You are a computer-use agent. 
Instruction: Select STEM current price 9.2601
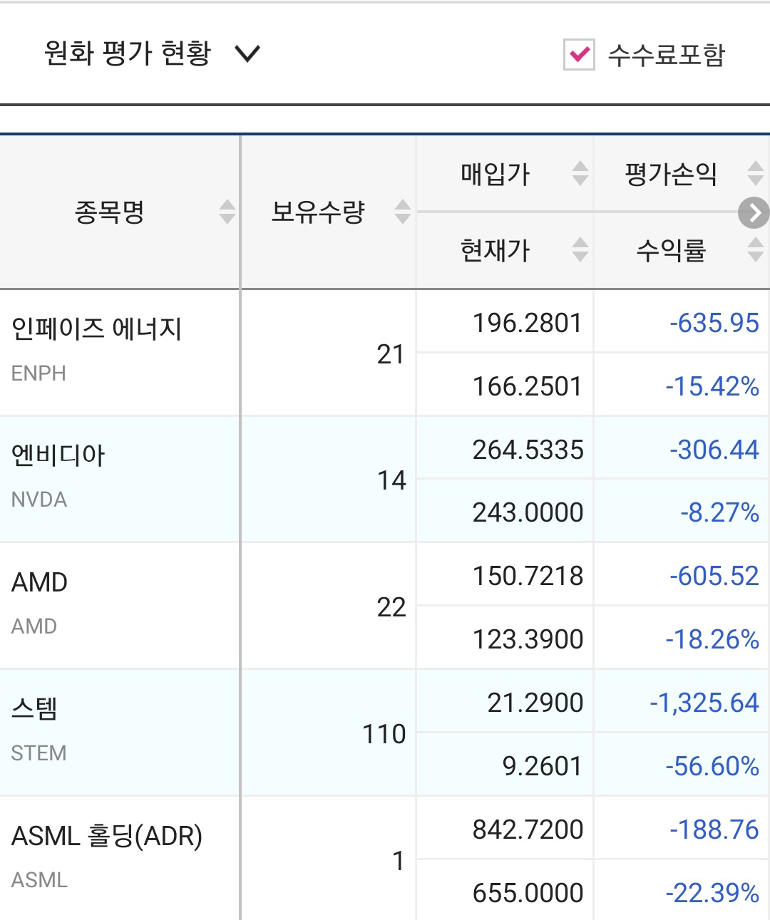pos(543,766)
